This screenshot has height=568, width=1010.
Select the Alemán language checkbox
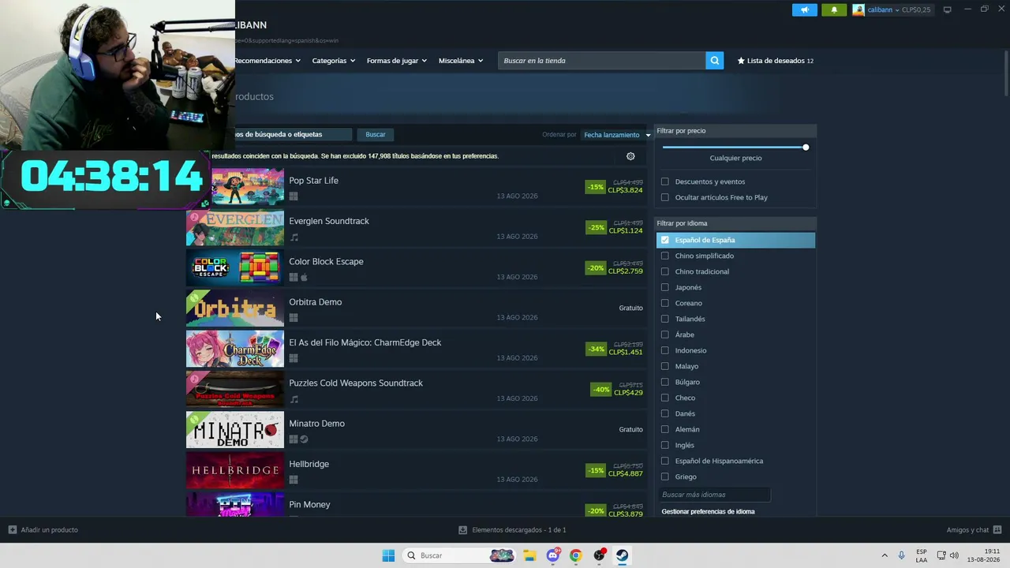tap(665, 429)
